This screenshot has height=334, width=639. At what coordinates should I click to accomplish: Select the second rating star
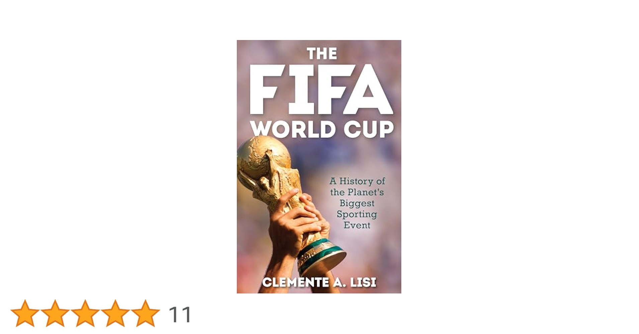point(55,313)
